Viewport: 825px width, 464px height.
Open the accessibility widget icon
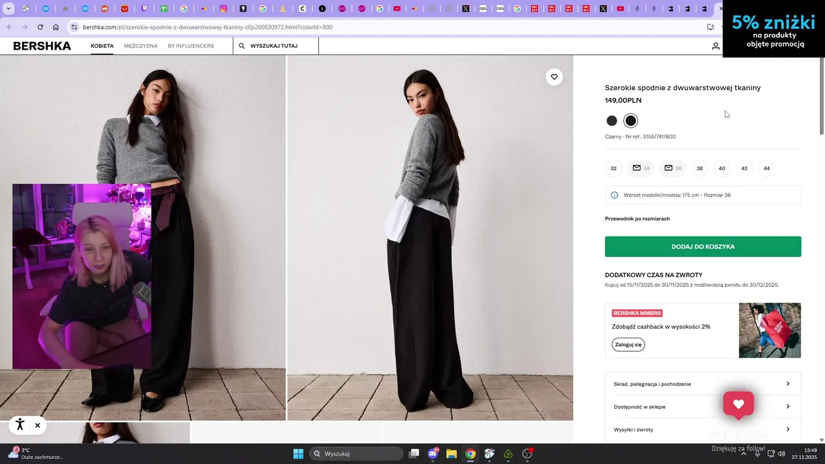tap(20, 425)
